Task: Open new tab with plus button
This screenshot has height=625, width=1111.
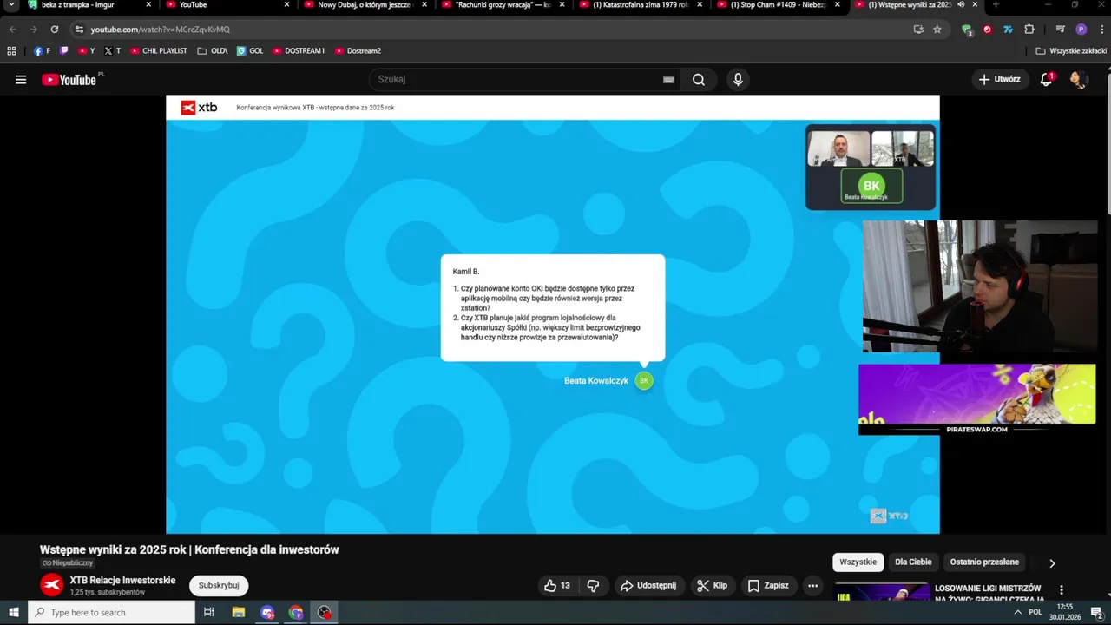Action: tap(996, 5)
